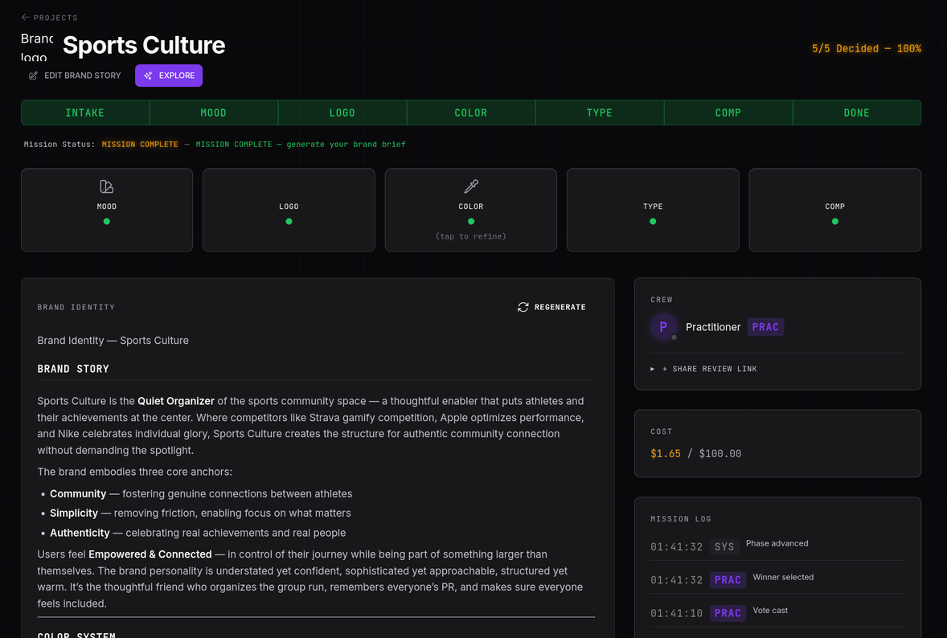Click the eyedropper icon in Color card
947x638 pixels.
pos(471,186)
